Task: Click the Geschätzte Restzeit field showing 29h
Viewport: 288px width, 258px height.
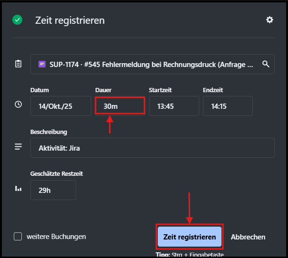Action: click(53, 190)
